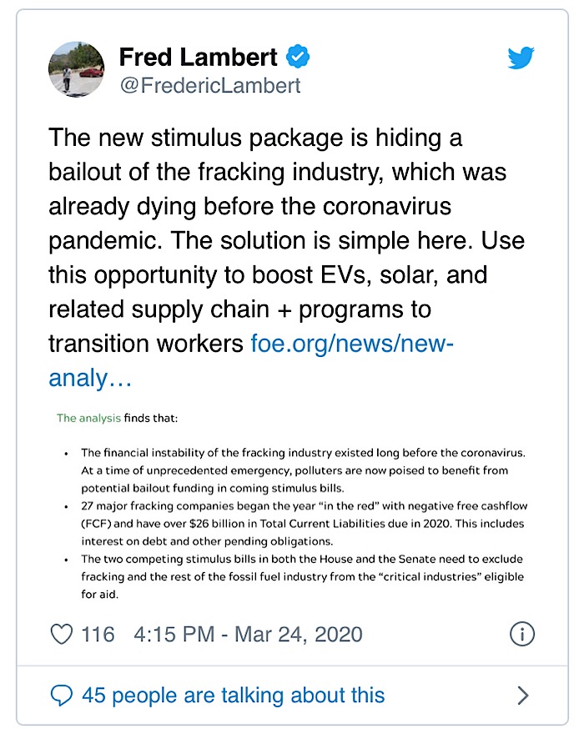Screen dimensions: 584x729
Task: Open "45 people are talking about this"
Action: point(232,695)
